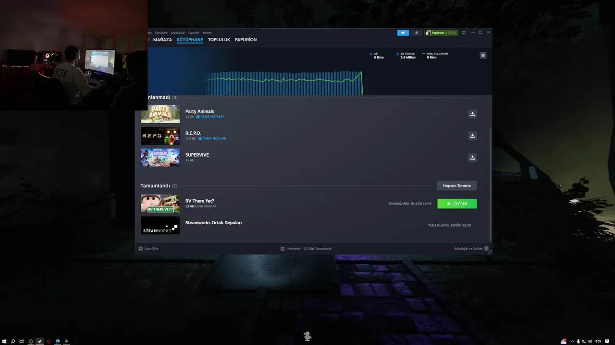
Task: Click the RV There Yet? thumbnail
Action: coord(160,203)
